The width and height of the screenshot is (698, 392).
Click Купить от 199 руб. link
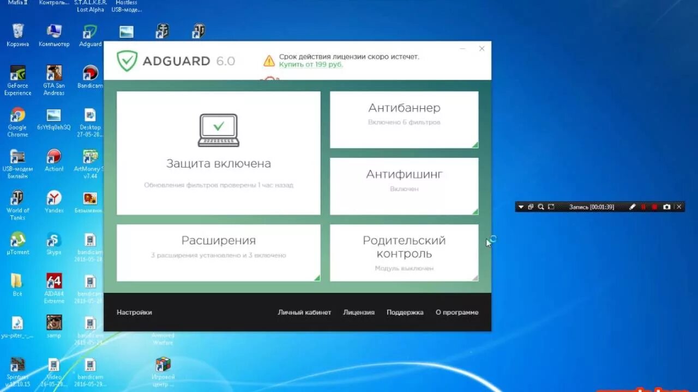pos(311,64)
